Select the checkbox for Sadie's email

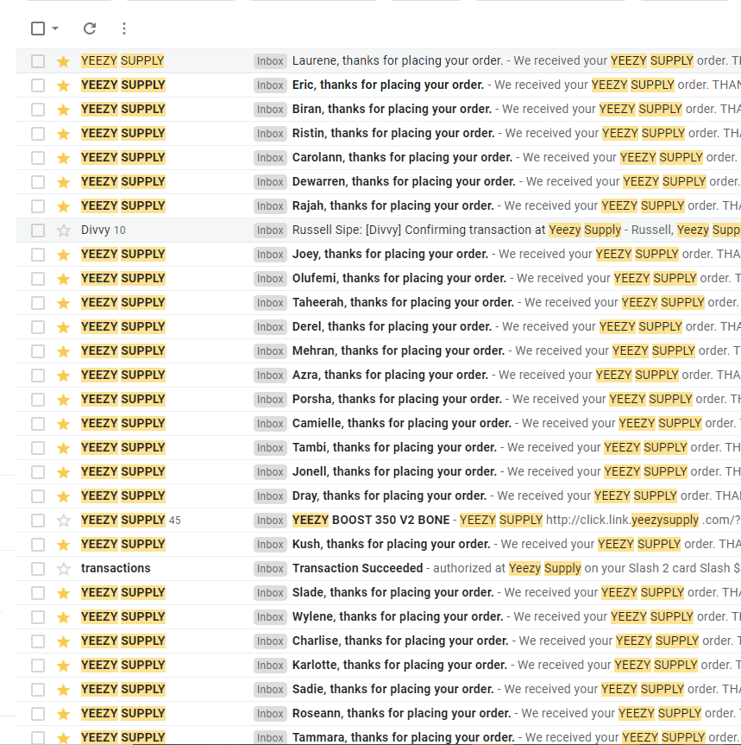point(38,690)
